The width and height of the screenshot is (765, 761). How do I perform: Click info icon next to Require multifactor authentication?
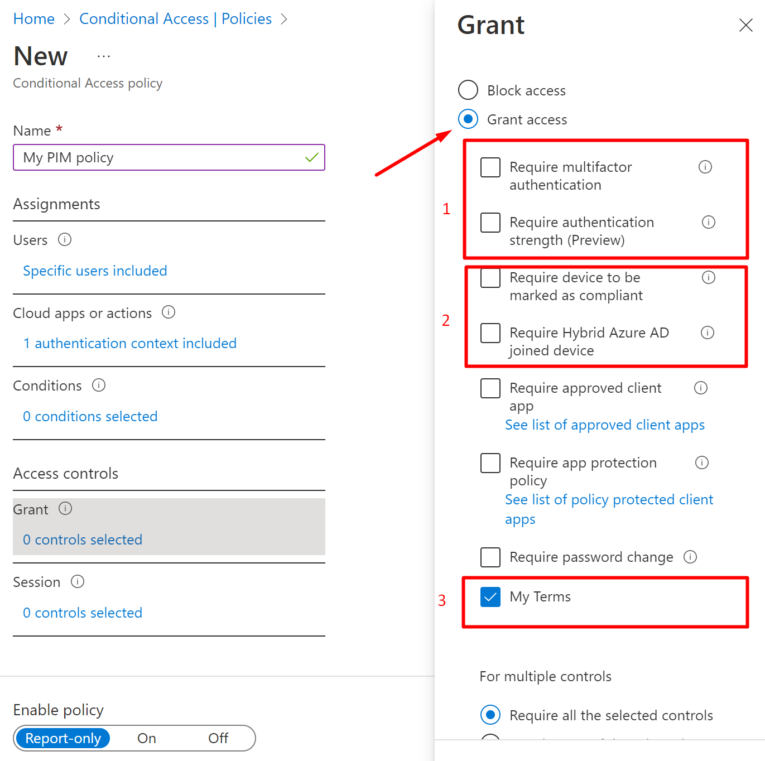point(705,167)
